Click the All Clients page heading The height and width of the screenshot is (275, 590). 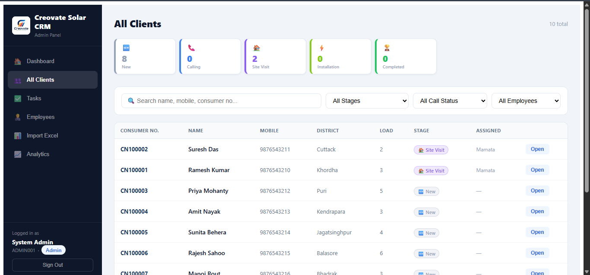coord(137,24)
